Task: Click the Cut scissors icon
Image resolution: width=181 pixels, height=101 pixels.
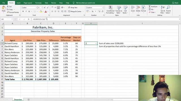Action: click(x=8, y=6)
